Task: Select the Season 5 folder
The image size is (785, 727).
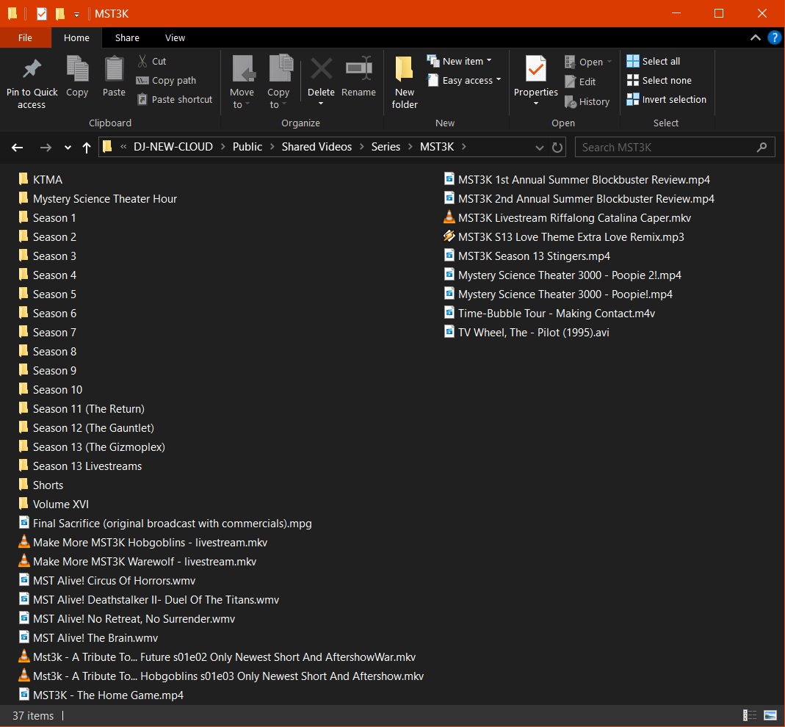Action: coord(47,294)
